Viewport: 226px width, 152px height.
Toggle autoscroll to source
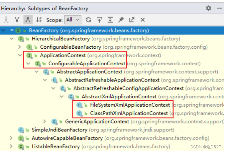pyautogui.click(x=99, y=20)
